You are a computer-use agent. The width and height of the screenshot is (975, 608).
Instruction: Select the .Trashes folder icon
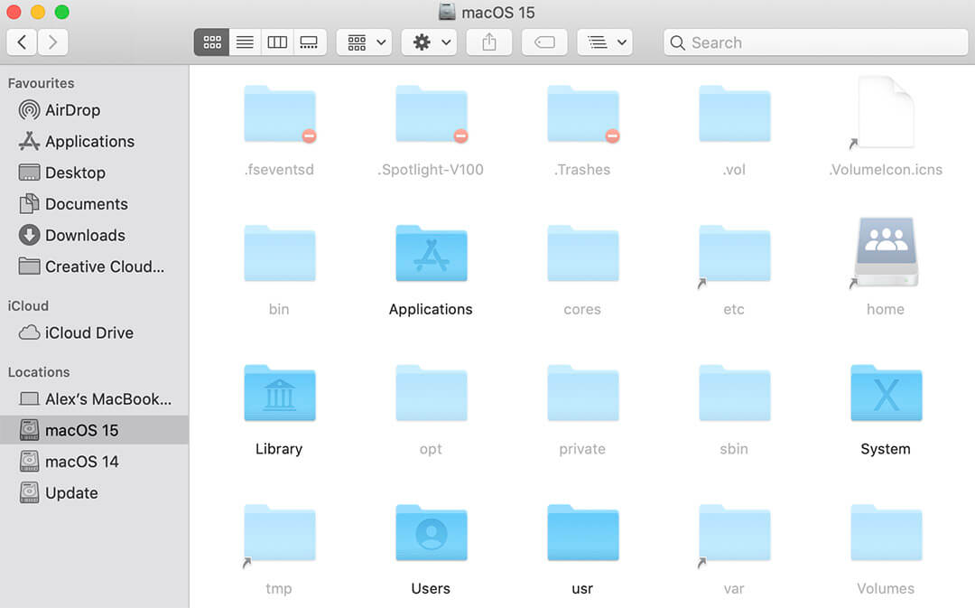point(583,115)
